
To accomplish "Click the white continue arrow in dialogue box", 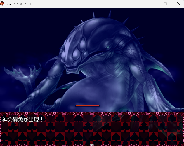I will coord(92,145).
